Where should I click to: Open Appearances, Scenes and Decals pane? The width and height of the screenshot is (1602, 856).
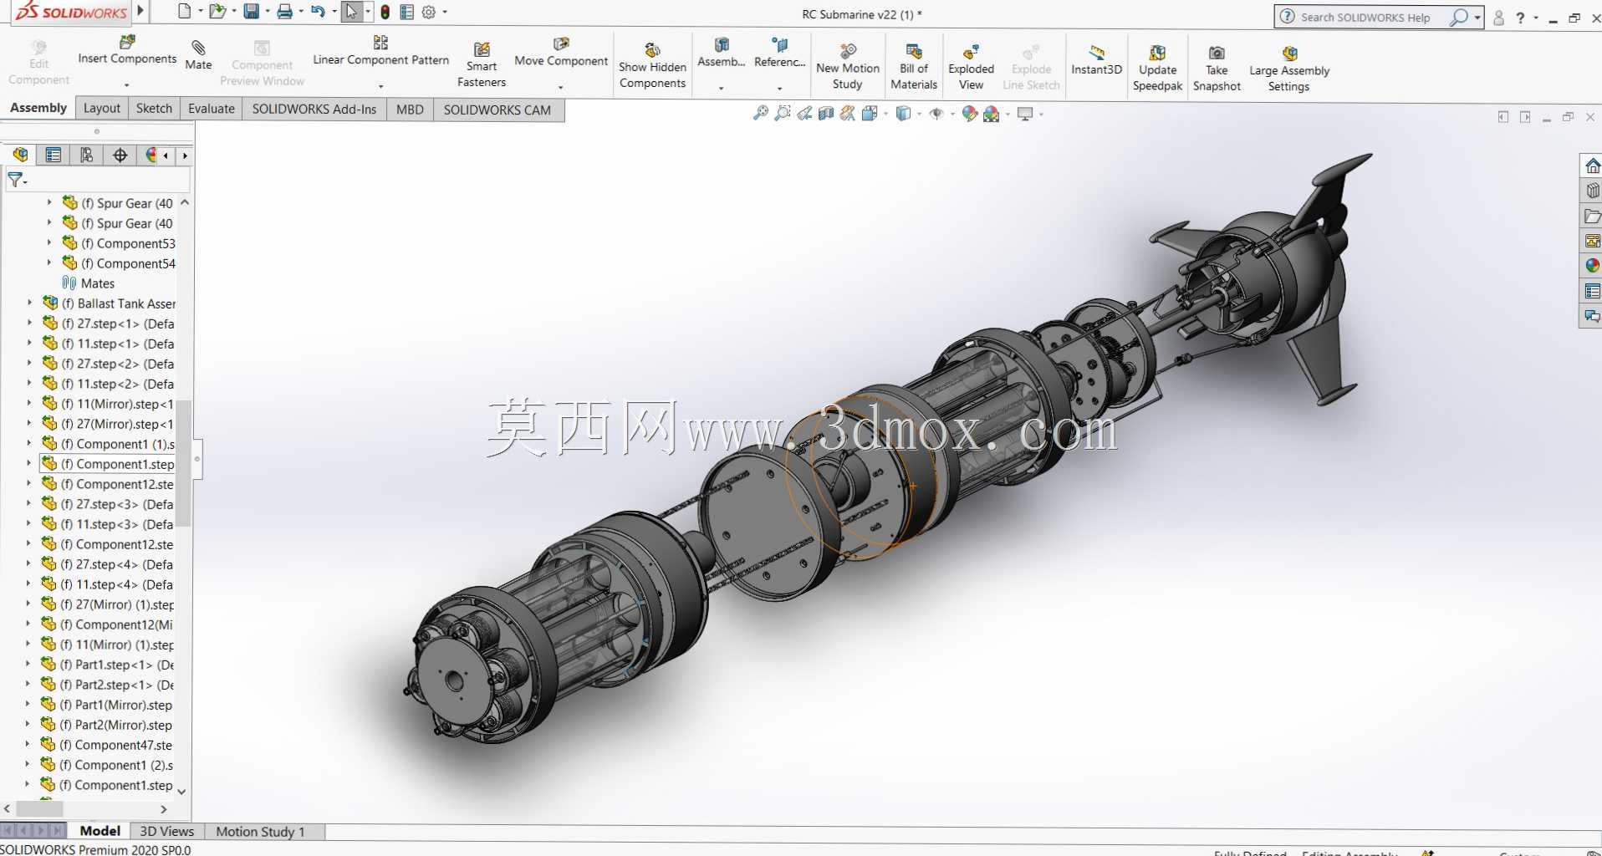(1592, 266)
